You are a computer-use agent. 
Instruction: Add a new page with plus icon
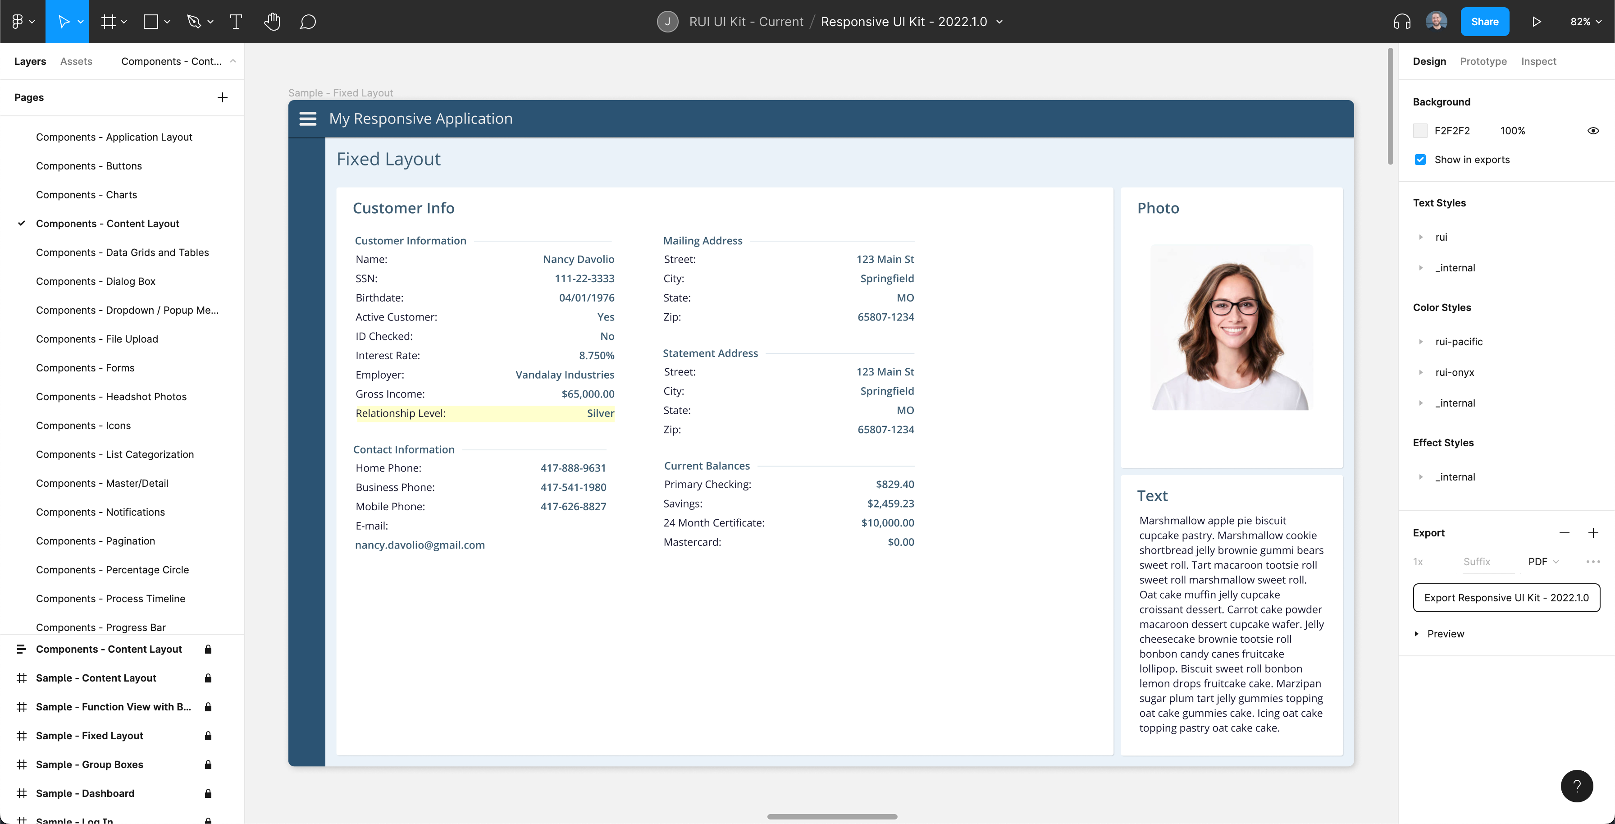tap(222, 97)
